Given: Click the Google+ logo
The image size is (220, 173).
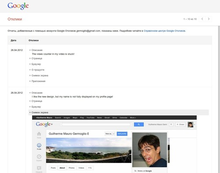Looking at the screenshot, I should (x=44, y=124).
